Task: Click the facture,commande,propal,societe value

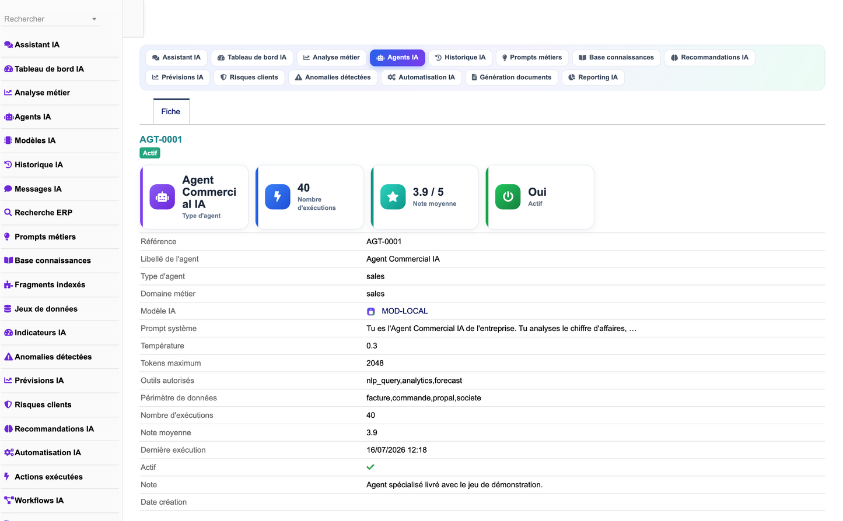Action: click(x=424, y=398)
